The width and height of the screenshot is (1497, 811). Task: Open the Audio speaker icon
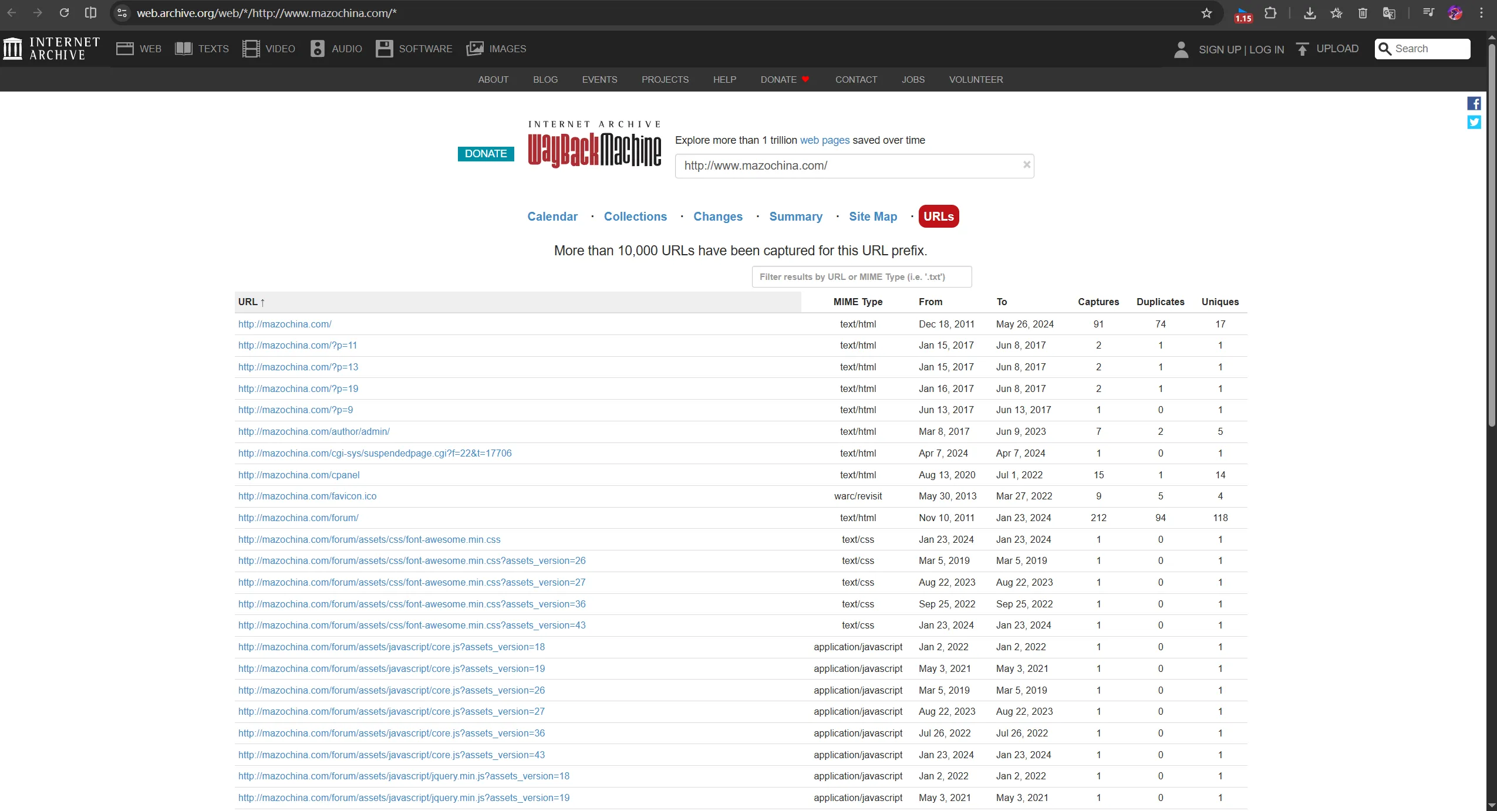click(x=318, y=49)
